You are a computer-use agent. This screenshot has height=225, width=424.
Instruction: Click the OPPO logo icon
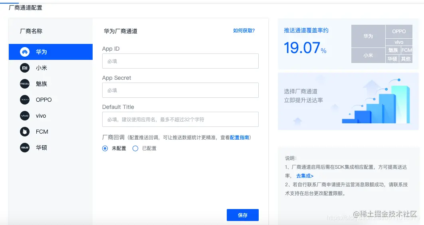[25, 100]
